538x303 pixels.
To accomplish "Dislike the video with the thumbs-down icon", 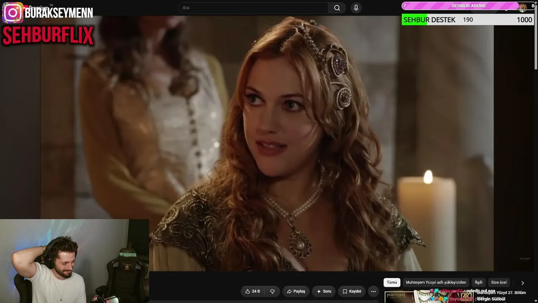I will 272,291.
